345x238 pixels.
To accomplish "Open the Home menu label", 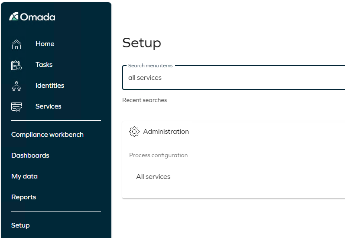I will click(45, 44).
